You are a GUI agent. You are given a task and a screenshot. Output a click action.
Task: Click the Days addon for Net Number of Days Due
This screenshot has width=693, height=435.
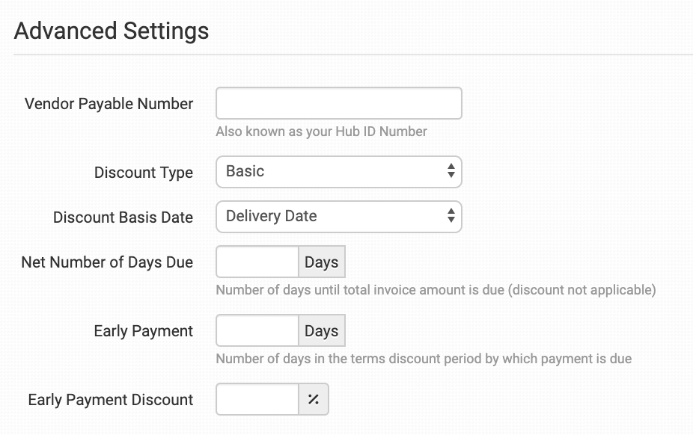(322, 262)
